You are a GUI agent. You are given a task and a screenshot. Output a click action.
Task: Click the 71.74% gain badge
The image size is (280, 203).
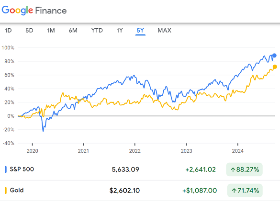click(245, 191)
